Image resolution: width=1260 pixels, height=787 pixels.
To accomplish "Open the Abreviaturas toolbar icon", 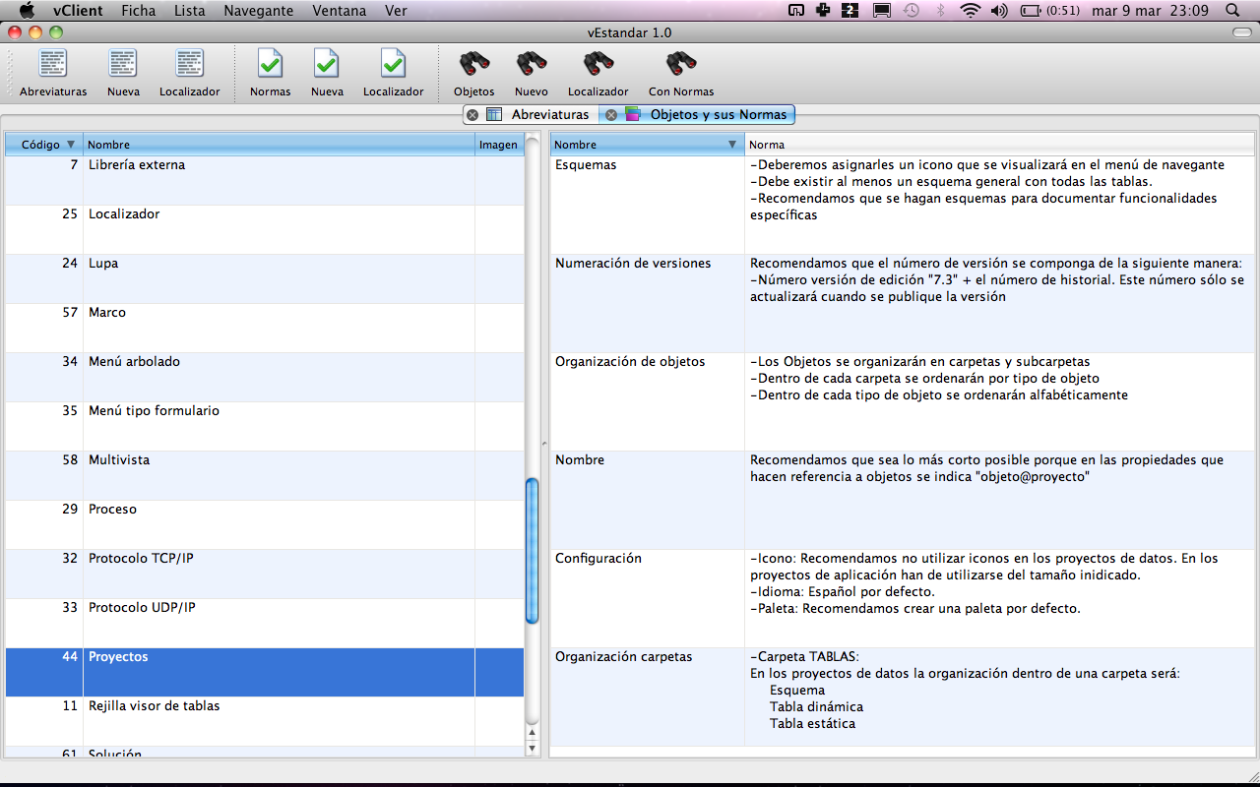I will coord(53,63).
